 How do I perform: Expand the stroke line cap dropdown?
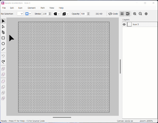57,14
